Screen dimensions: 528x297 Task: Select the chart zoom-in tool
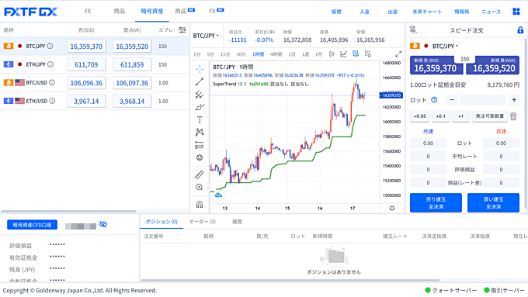200,188
